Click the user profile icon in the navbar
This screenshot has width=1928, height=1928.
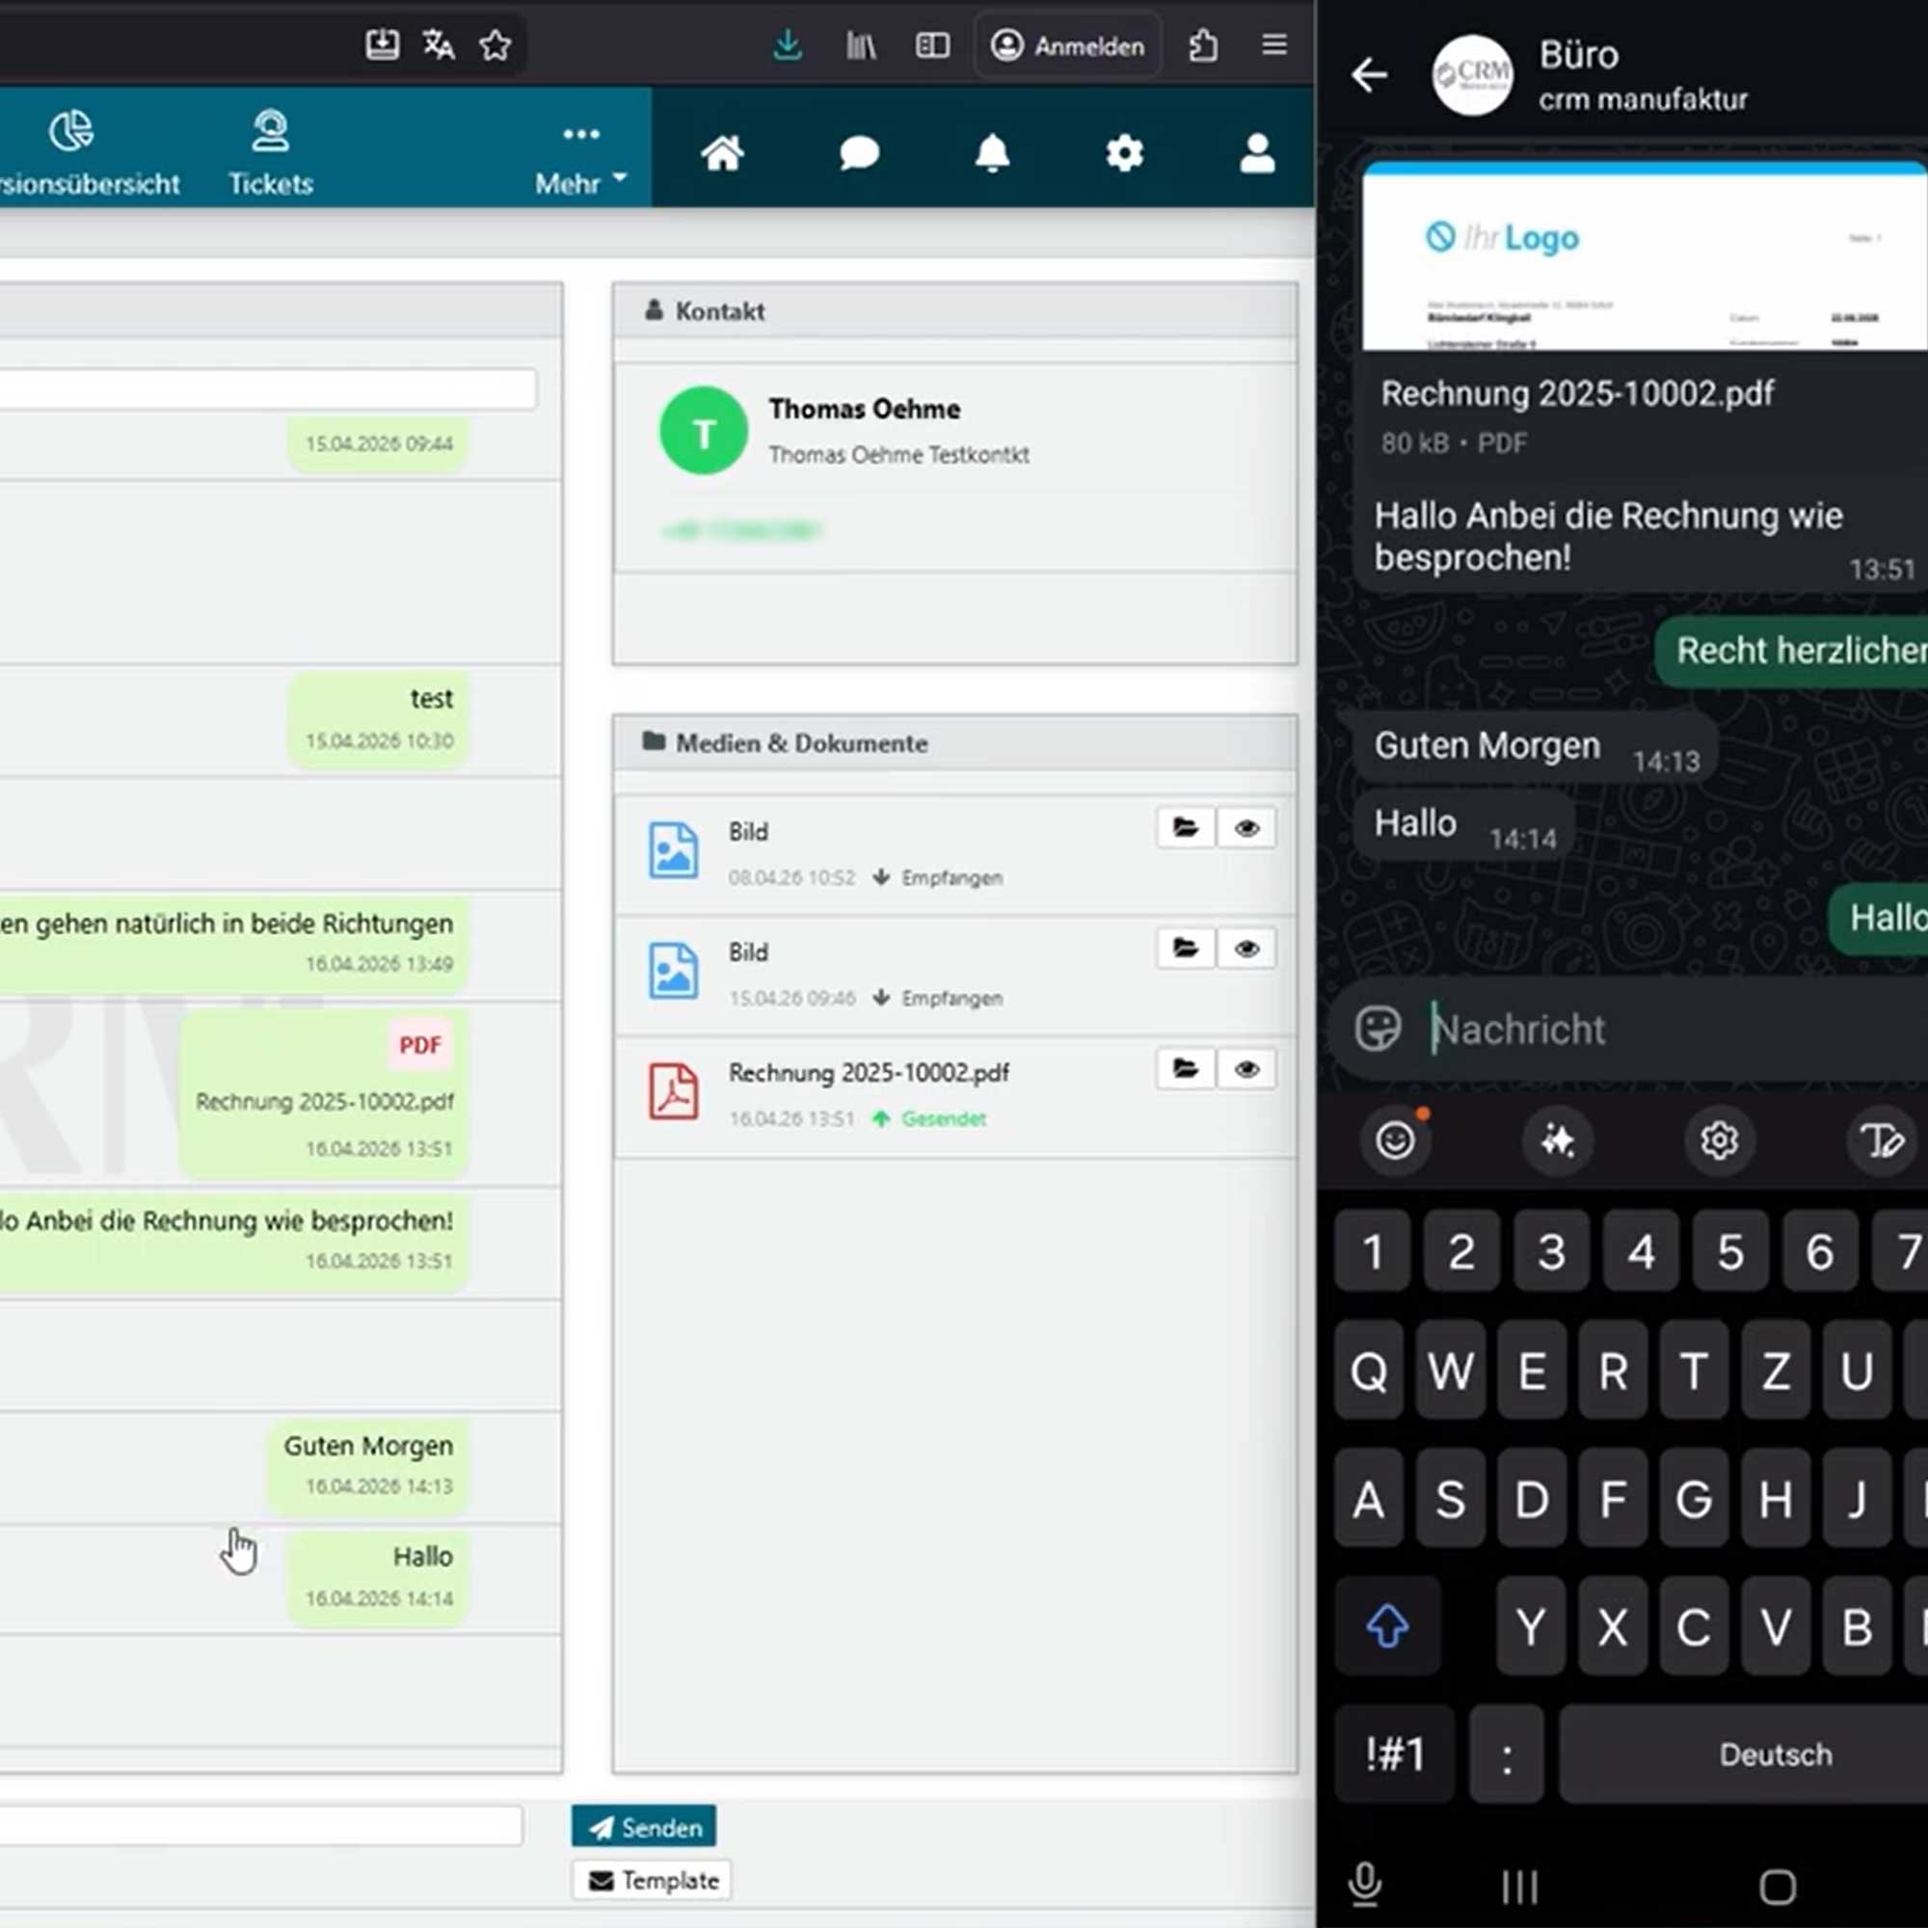[x=1256, y=151]
